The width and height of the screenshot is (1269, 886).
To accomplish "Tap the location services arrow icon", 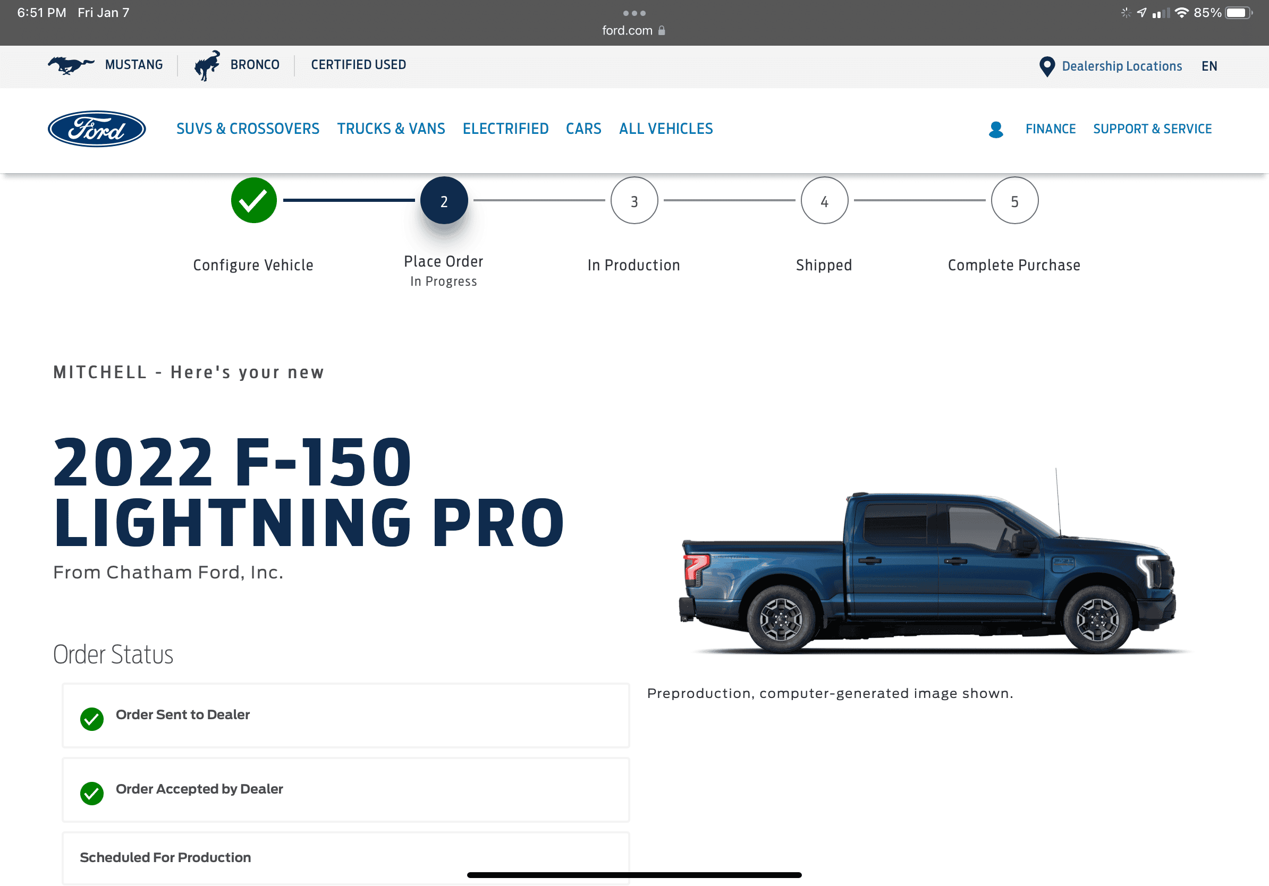I will pos(1142,13).
